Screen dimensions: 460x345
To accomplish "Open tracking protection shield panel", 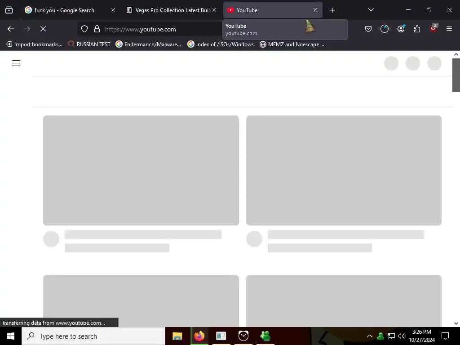I will click(84, 29).
